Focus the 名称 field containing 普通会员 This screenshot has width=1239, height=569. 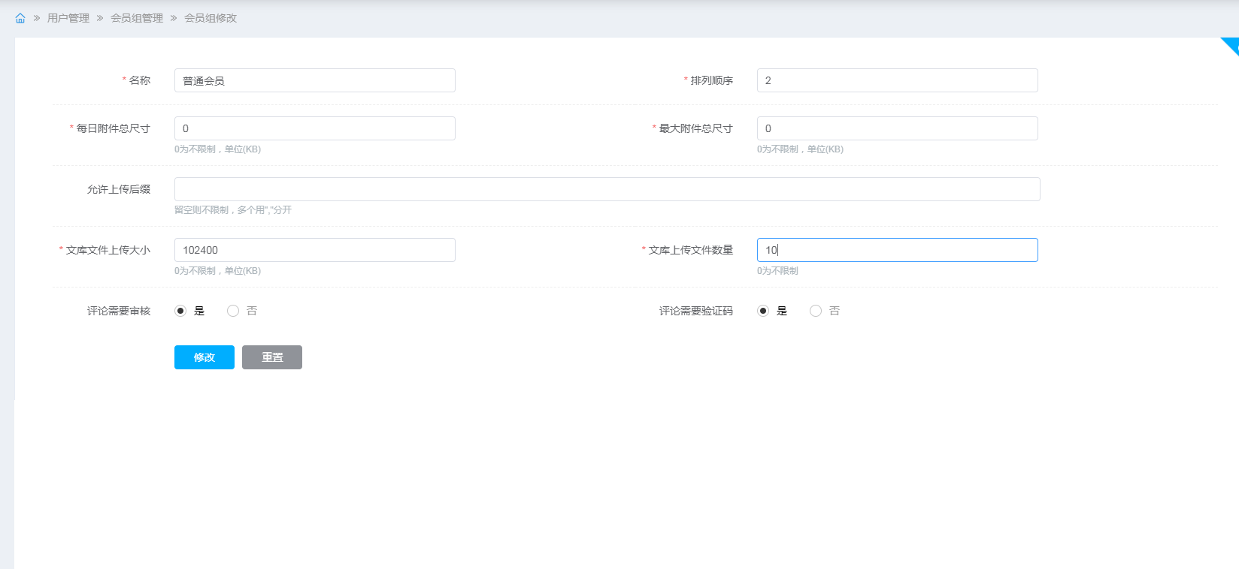[x=314, y=80]
